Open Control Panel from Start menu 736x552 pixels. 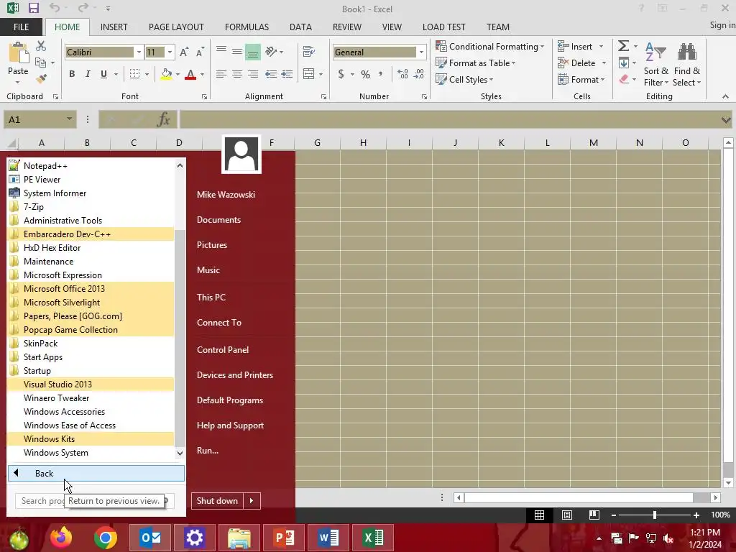[x=223, y=350]
